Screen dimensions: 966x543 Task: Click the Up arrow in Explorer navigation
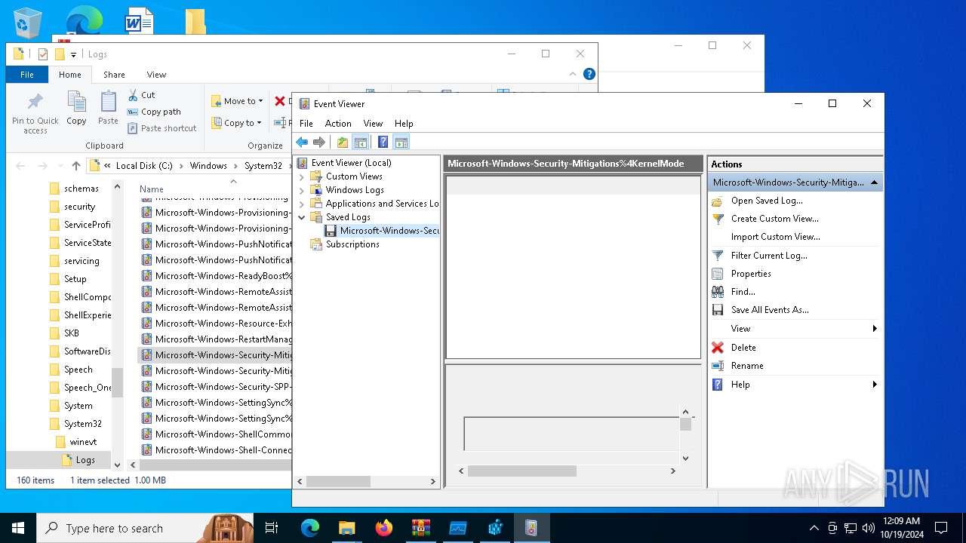75,166
